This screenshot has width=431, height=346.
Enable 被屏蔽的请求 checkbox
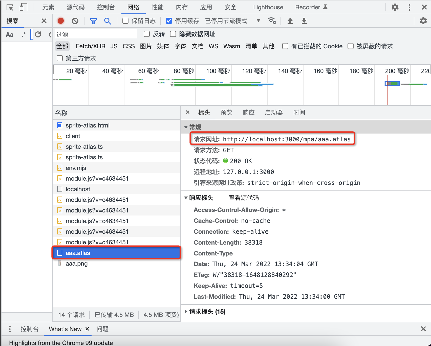(x=351, y=46)
